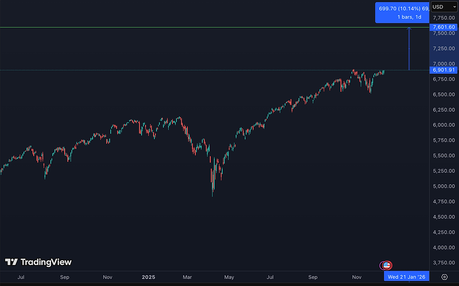Screen dimensions: 459x286
Task: Click the 4,500.00 price scale label
Action: click(x=444, y=217)
